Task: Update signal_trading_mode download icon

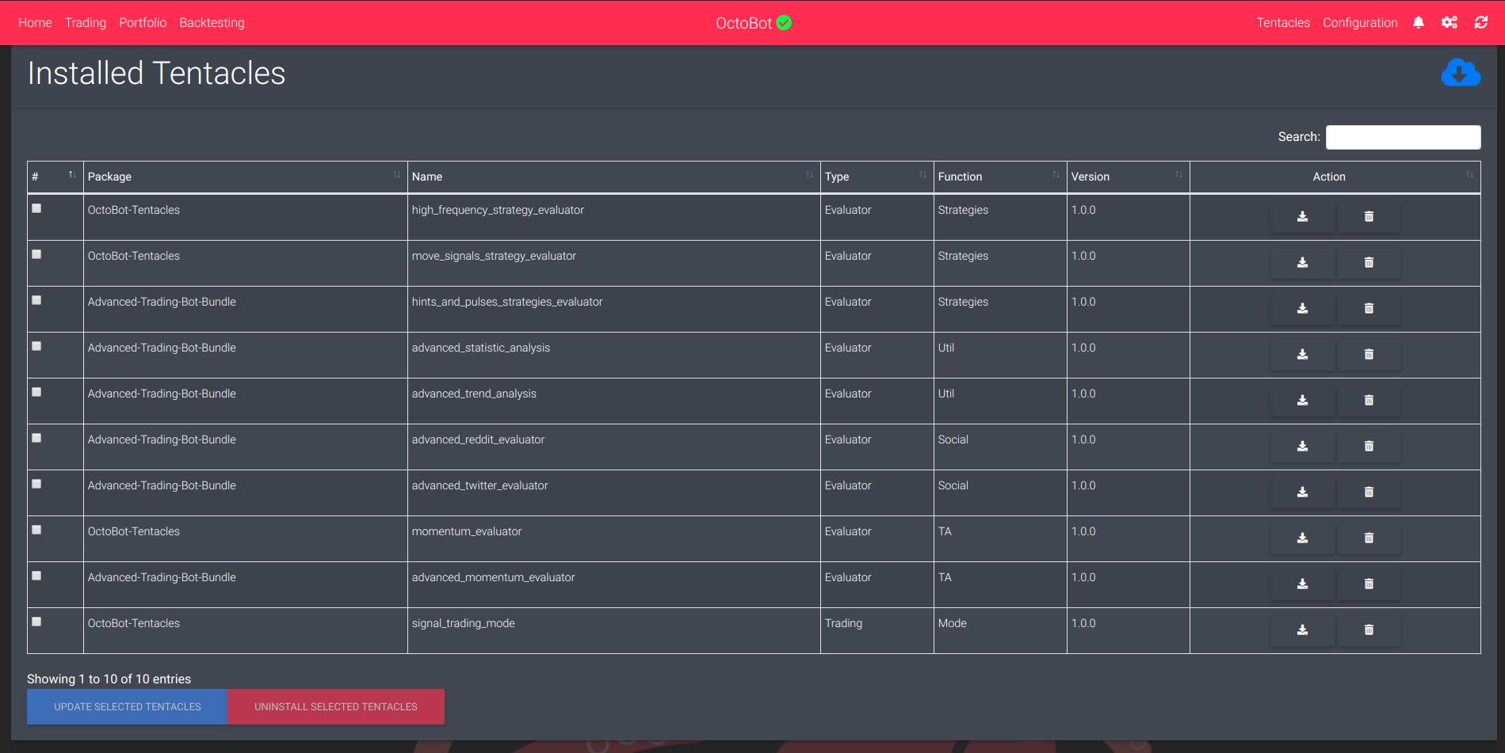Action: 1302,630
